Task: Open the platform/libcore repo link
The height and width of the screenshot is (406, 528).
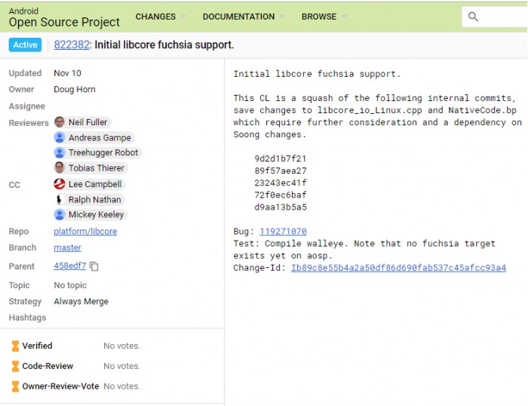Action: tap(85, 232)
